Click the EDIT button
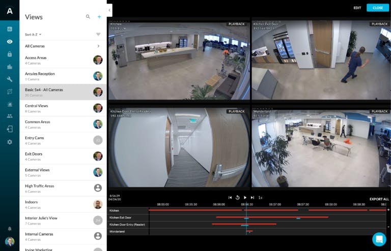 click(357, 8)
